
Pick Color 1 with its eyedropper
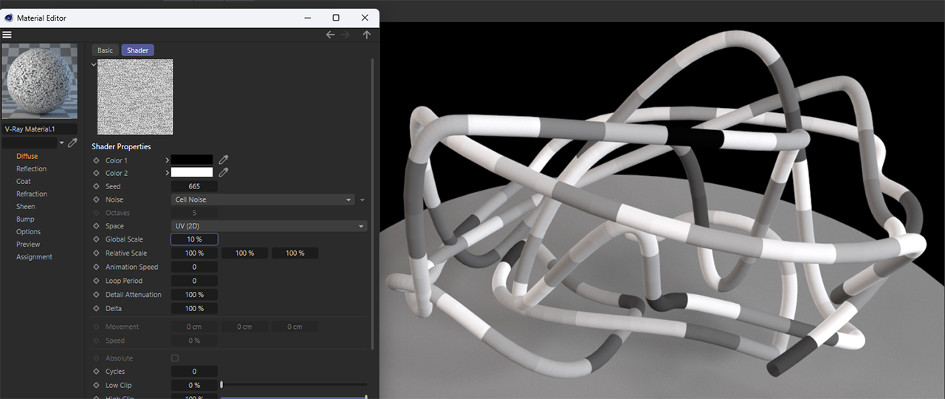(224, 160)
